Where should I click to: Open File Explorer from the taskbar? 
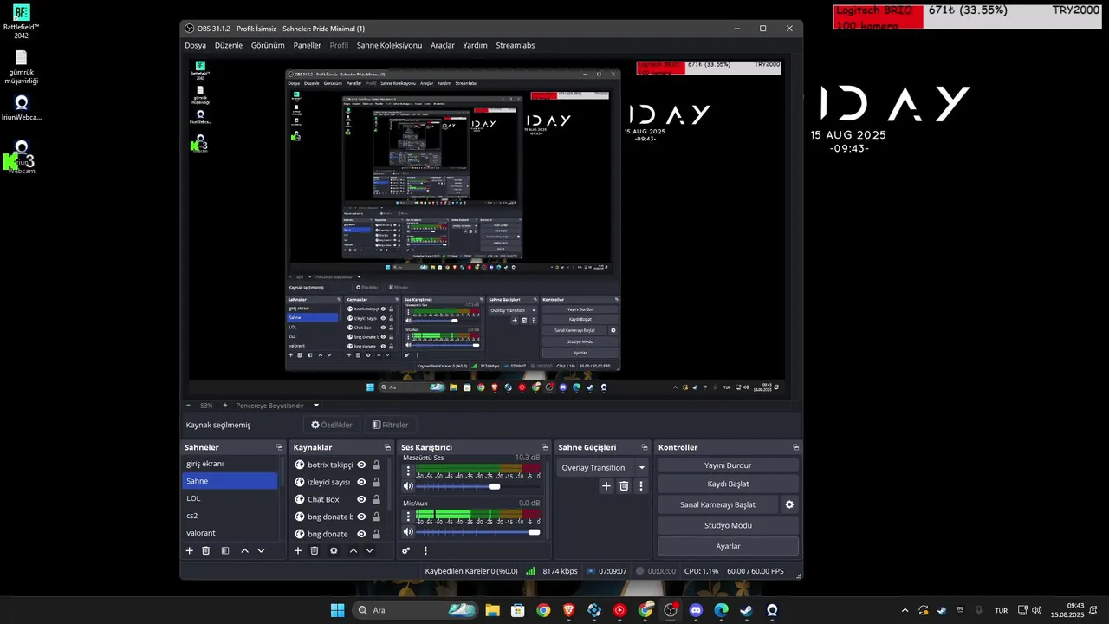492,610
